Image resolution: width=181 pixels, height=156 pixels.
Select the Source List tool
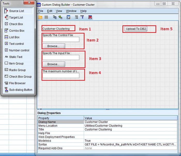18,11
